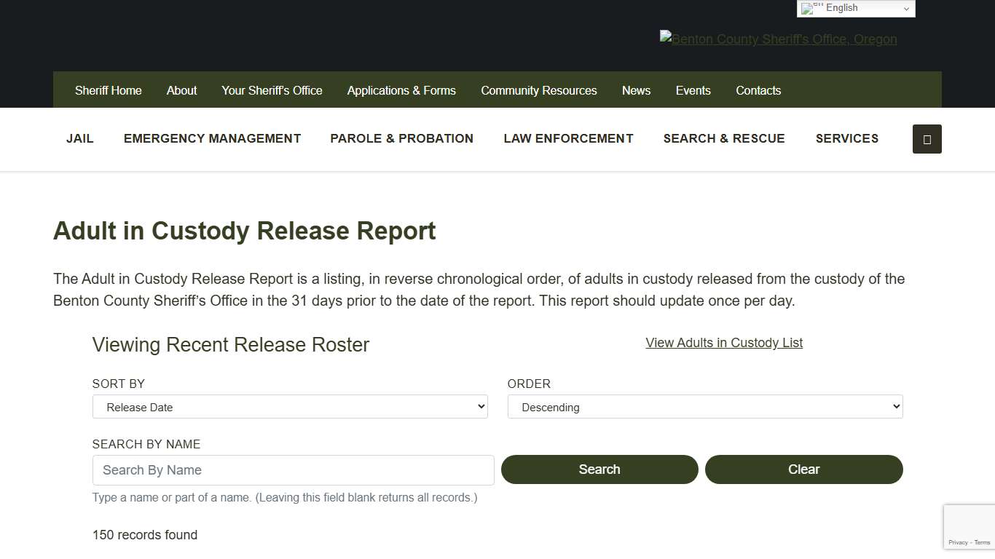Open the site search icon
The height and width of the screenshot is (559, 995).
pos(927,139)
